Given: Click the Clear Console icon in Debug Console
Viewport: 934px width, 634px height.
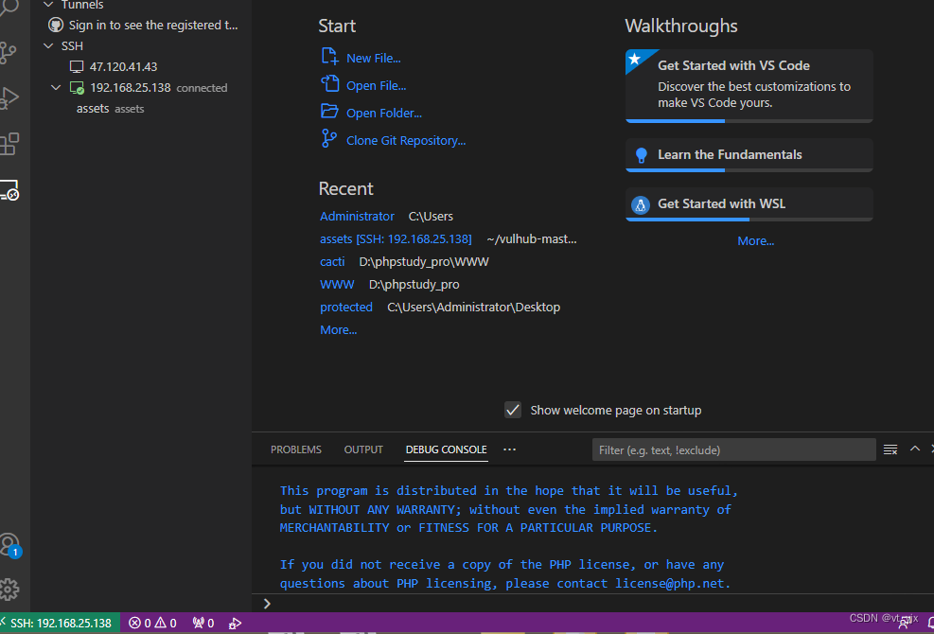Looking at the screenshot, I should [890, 449].
